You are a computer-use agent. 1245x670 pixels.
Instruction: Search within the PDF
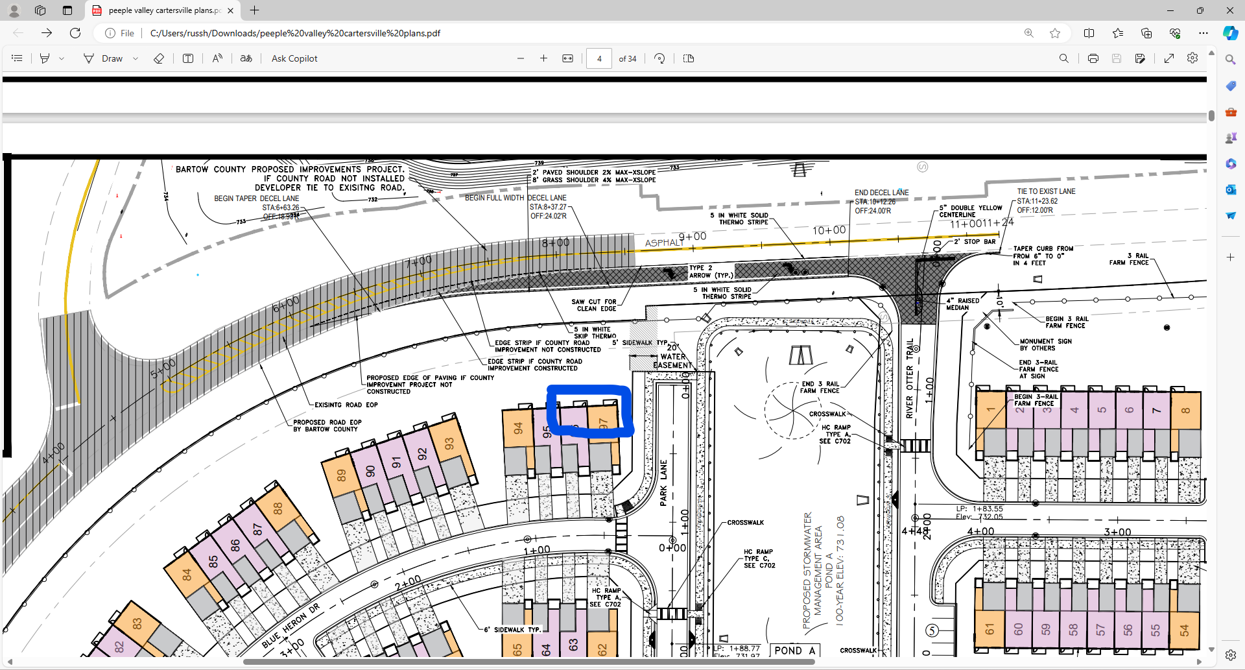[x=1064, y=58]
